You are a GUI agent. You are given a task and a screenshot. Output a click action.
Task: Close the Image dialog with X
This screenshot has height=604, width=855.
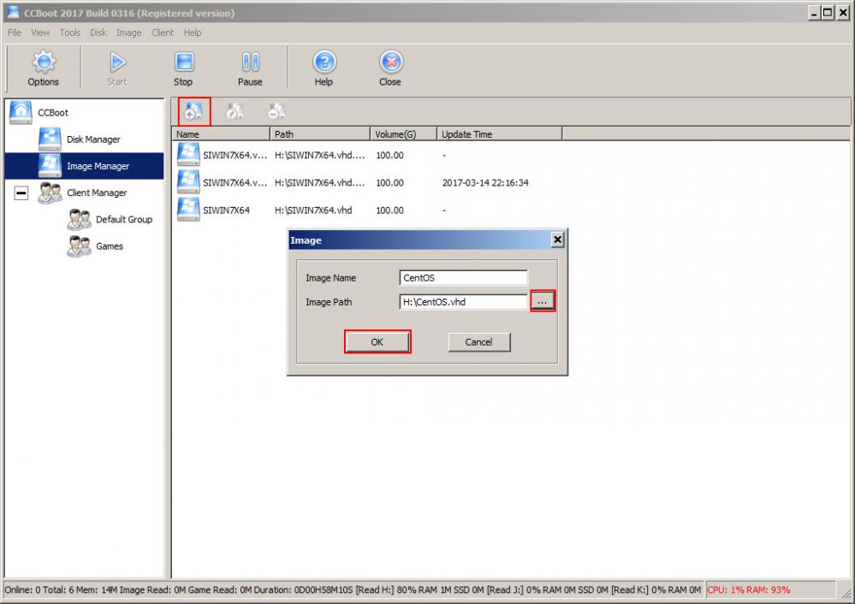(557, 240)
